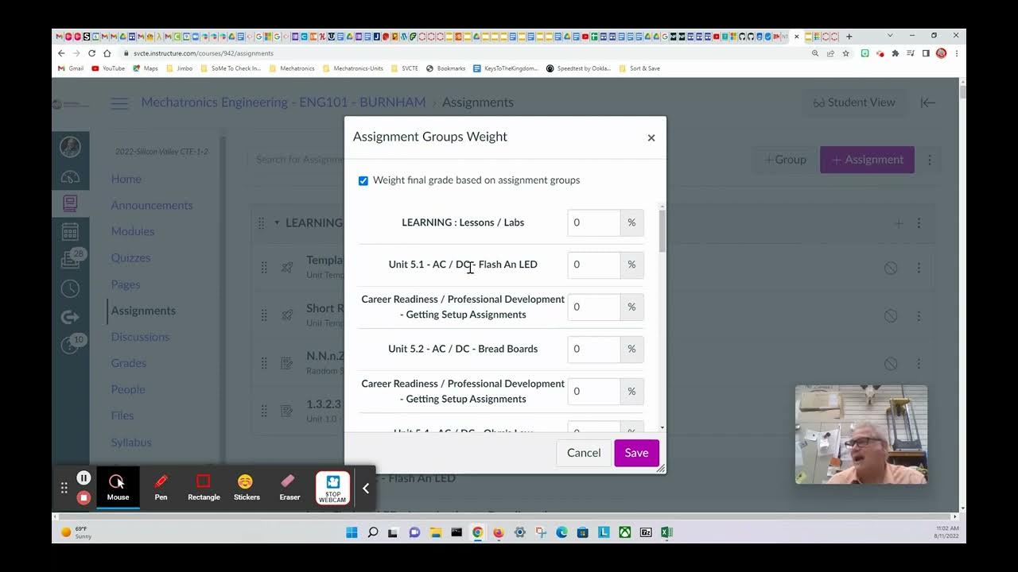
Task: Open Announcements in course navigation
Action: click(152, 205)
